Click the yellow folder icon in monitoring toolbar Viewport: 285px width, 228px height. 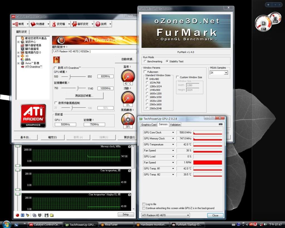(x=51, y=215)
